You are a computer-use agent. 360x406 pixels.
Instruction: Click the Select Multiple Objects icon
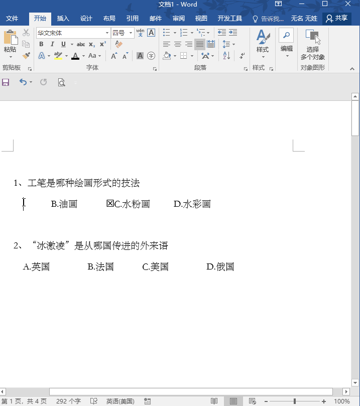[x=313, y=45]
